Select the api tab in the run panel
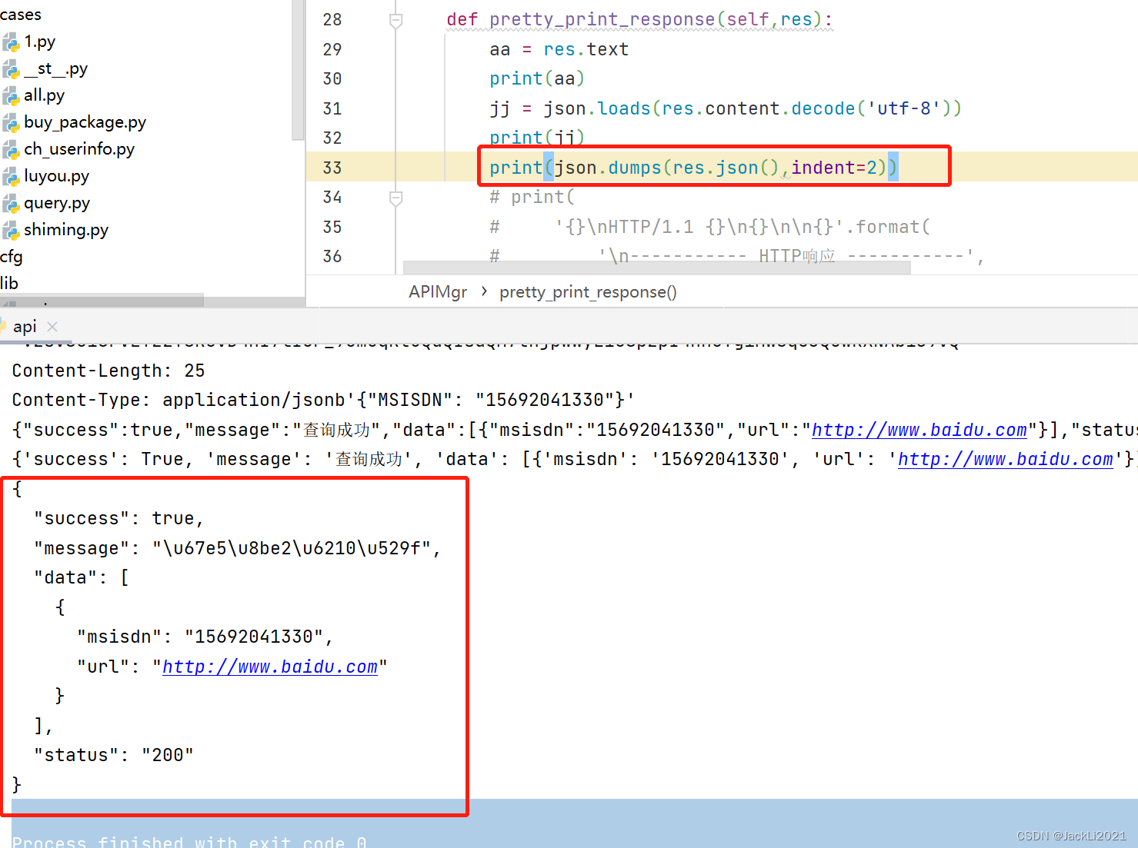The image size is (1138, 848). point(25,326)
